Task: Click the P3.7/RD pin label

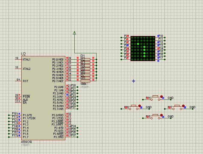Action: (59, 137)
